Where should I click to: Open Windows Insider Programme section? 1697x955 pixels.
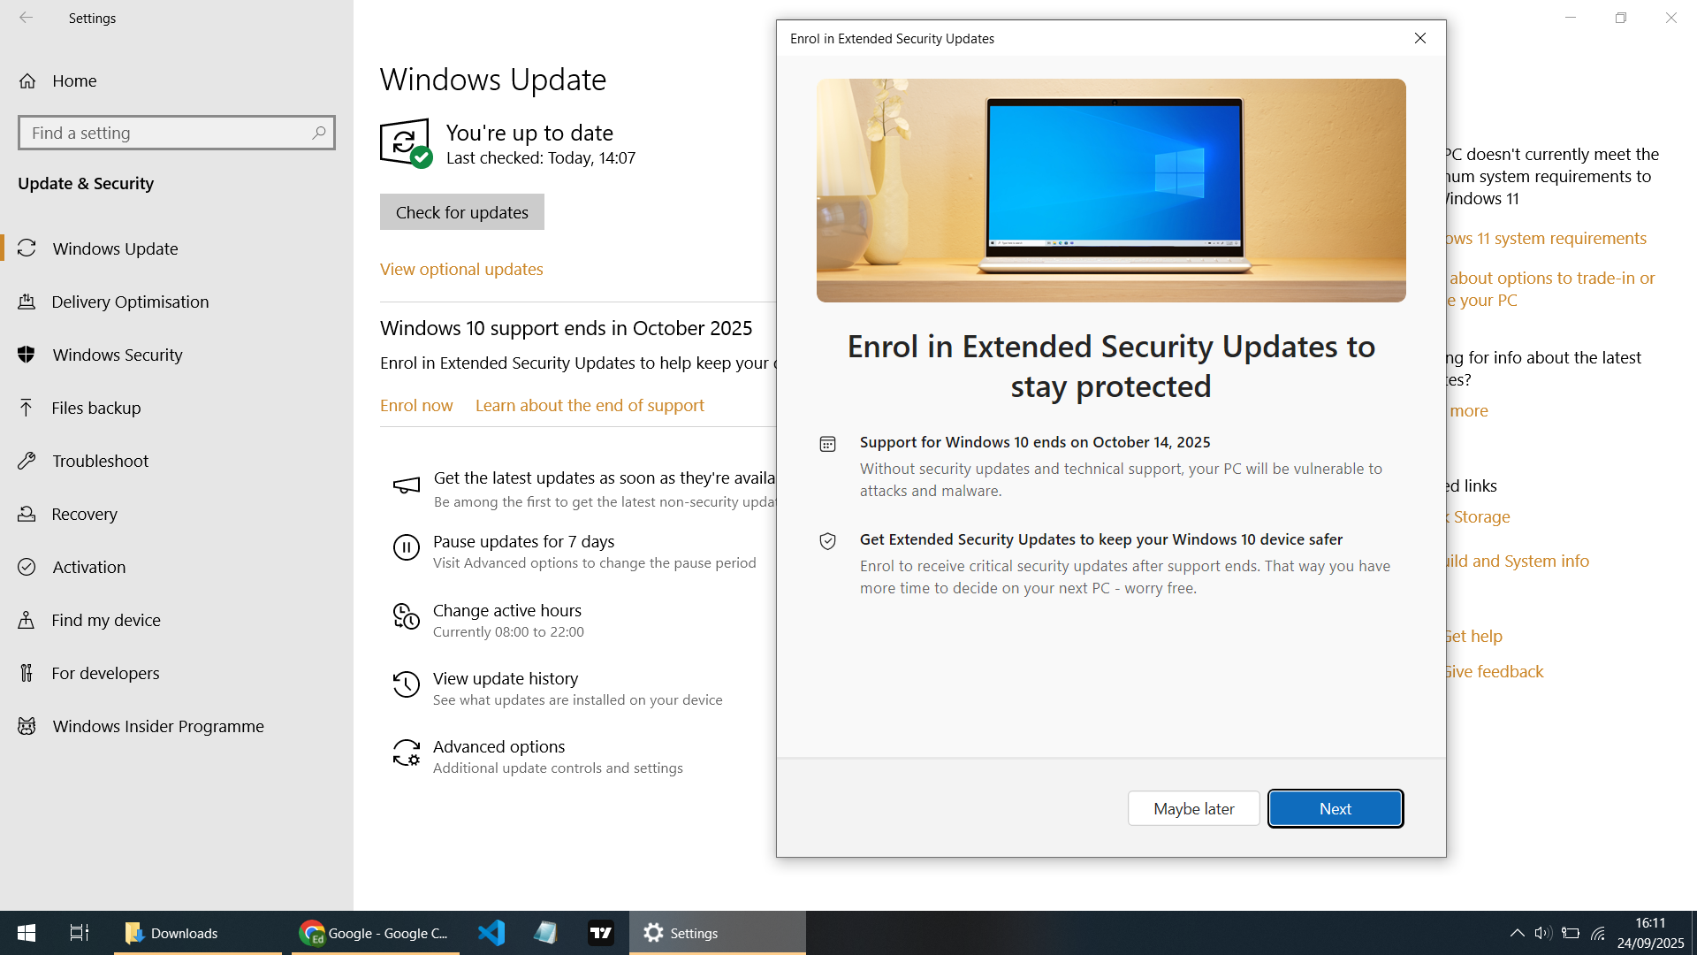pyautogui.click(x=27, y=726)
